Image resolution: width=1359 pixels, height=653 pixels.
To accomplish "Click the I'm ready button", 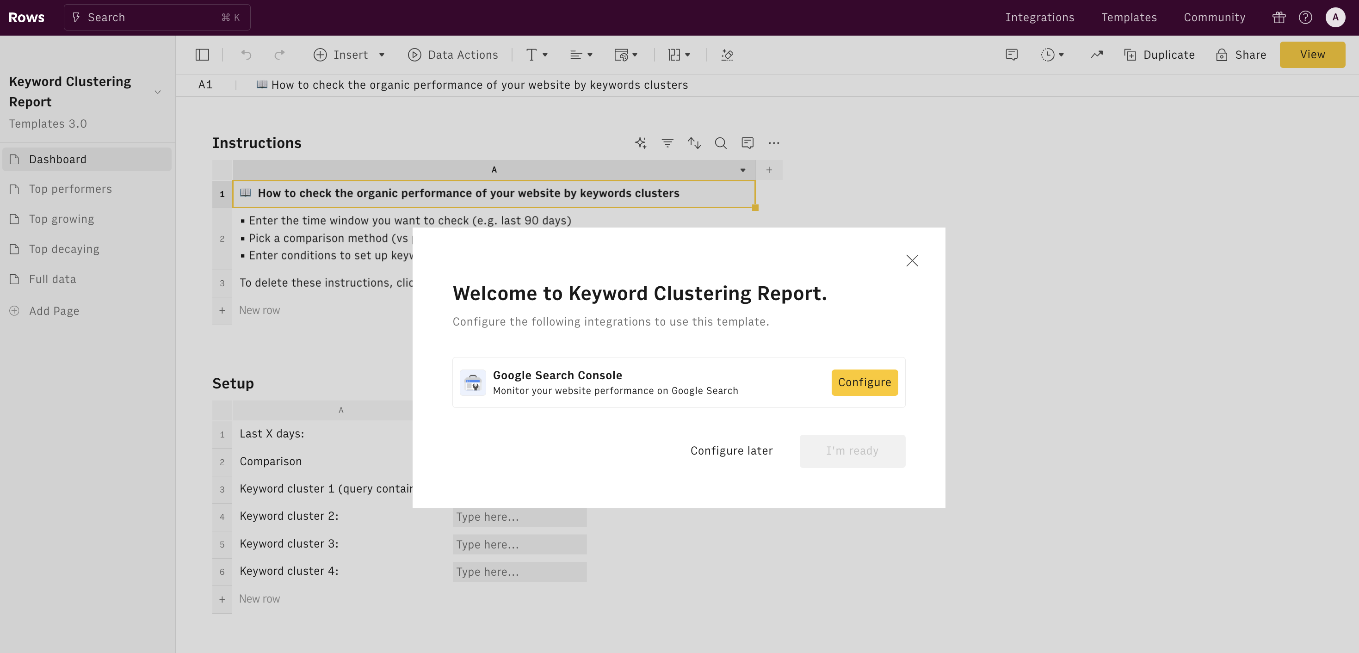I will pyautogui.click(x=852, y=451).
